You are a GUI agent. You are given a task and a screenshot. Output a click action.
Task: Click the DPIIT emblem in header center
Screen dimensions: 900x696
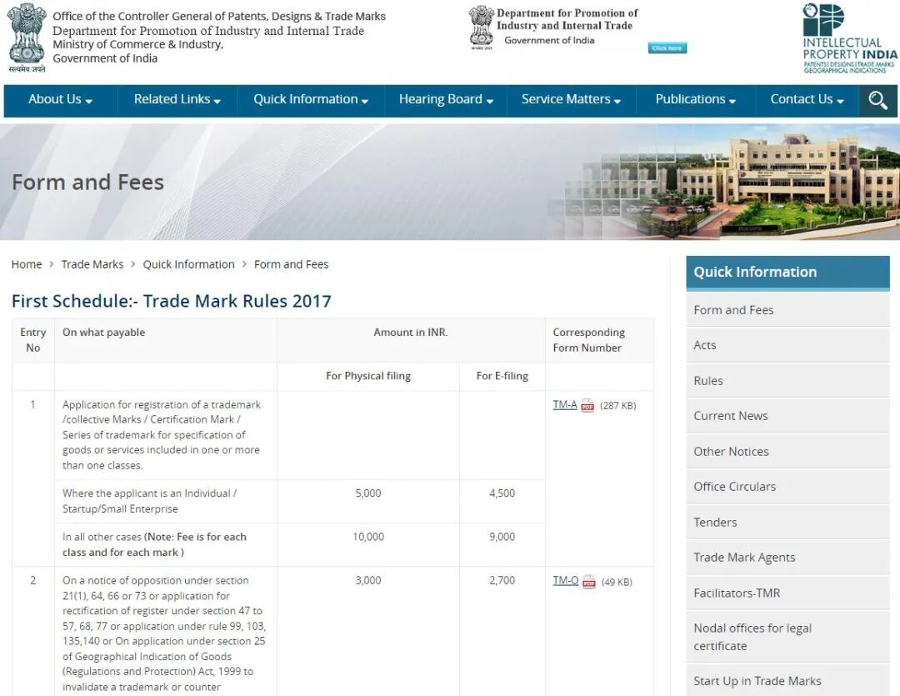[481, 28]
